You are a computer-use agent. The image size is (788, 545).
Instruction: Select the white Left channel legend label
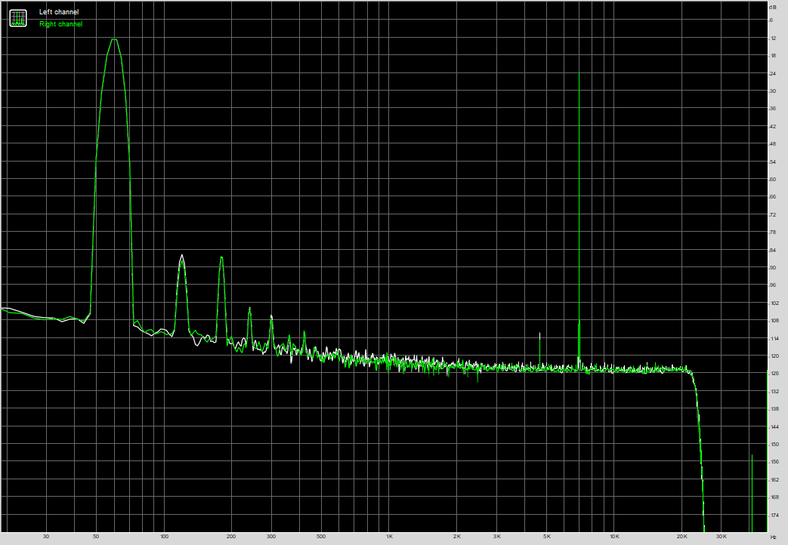[x=58, y=12]
